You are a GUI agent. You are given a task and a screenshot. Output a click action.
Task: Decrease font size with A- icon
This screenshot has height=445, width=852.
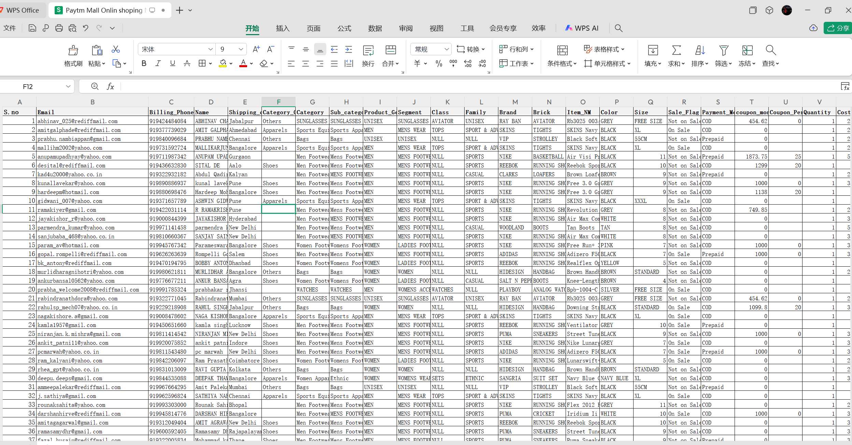tap(270, 49)
